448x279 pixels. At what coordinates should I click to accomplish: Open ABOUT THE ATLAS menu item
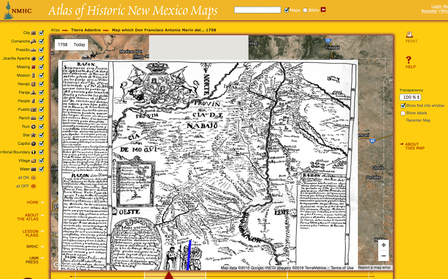(x=27, y=217)
